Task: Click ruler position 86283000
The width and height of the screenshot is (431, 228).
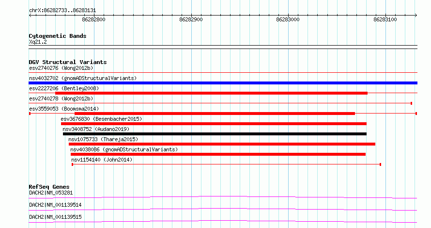Action: tap(288, 19)
